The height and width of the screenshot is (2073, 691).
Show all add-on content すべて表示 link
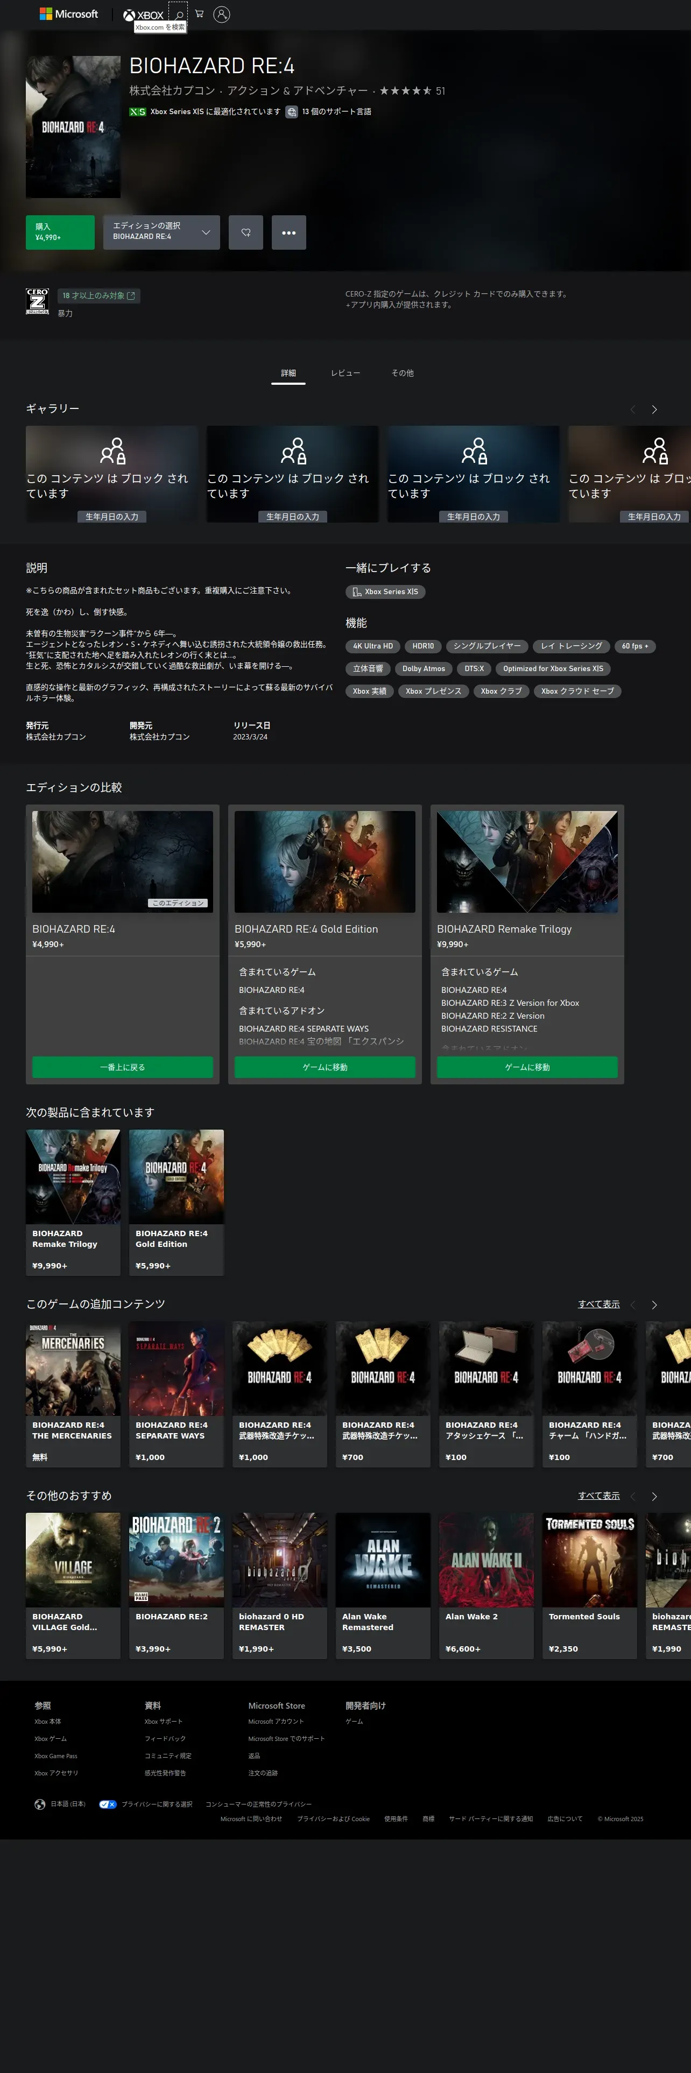(598, 1305)
